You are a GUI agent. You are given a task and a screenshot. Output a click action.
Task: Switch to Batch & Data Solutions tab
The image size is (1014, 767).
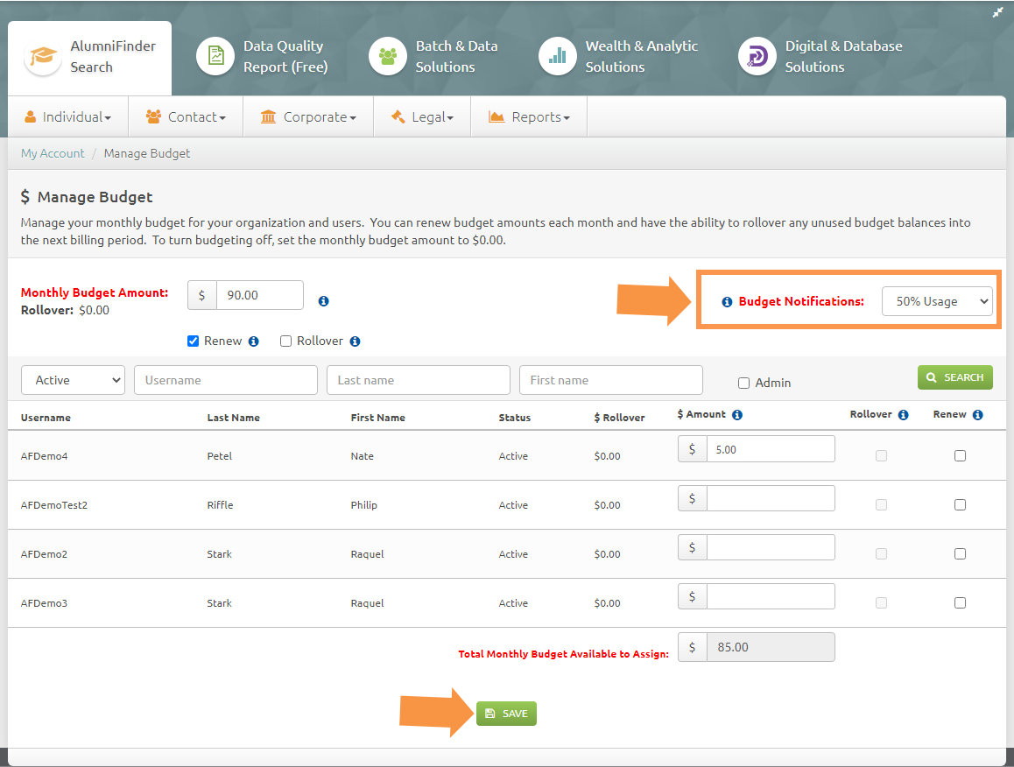click(x=433, y=57)
